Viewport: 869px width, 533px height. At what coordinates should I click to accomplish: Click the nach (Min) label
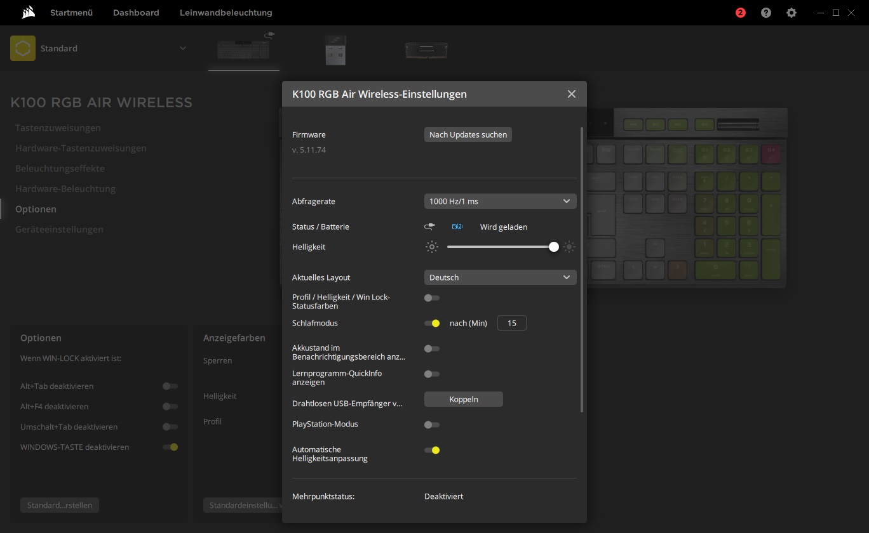click(468, 323)
